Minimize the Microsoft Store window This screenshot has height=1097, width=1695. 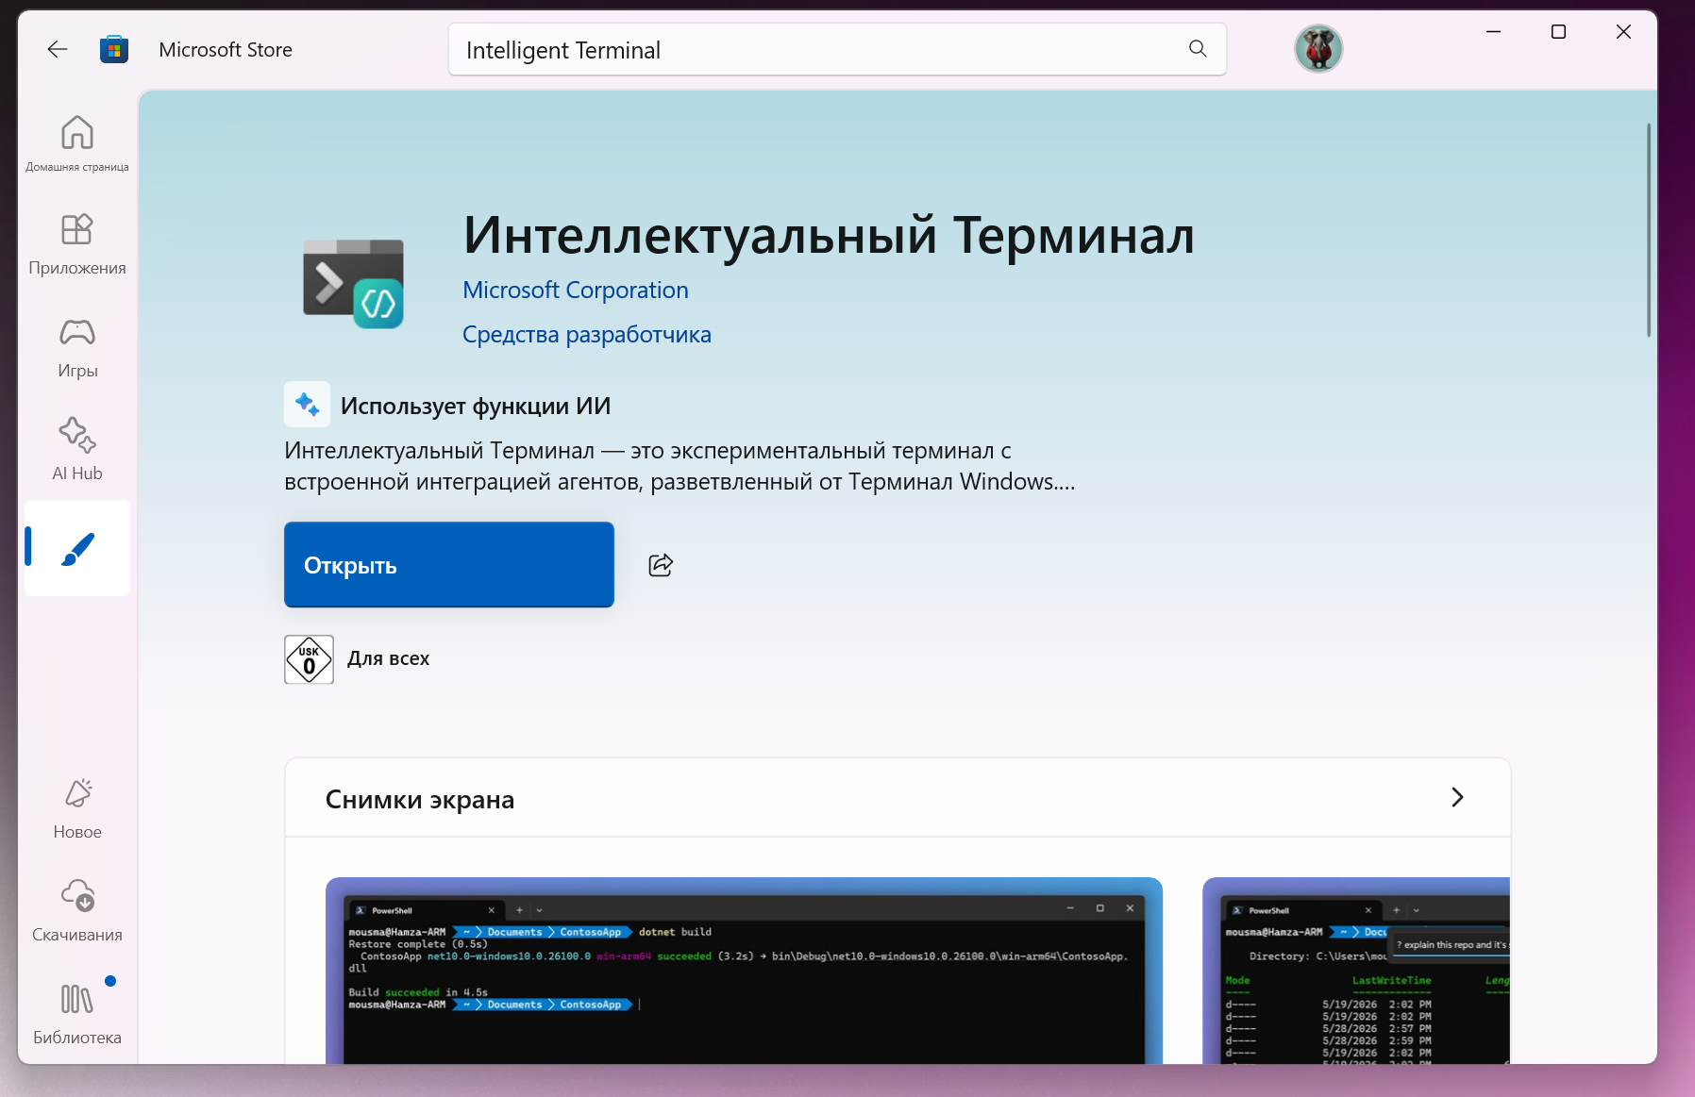pos(1494,32)
